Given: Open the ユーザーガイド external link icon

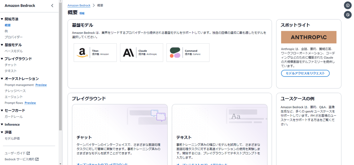Looking at the screenshot, I should (28, 153).
